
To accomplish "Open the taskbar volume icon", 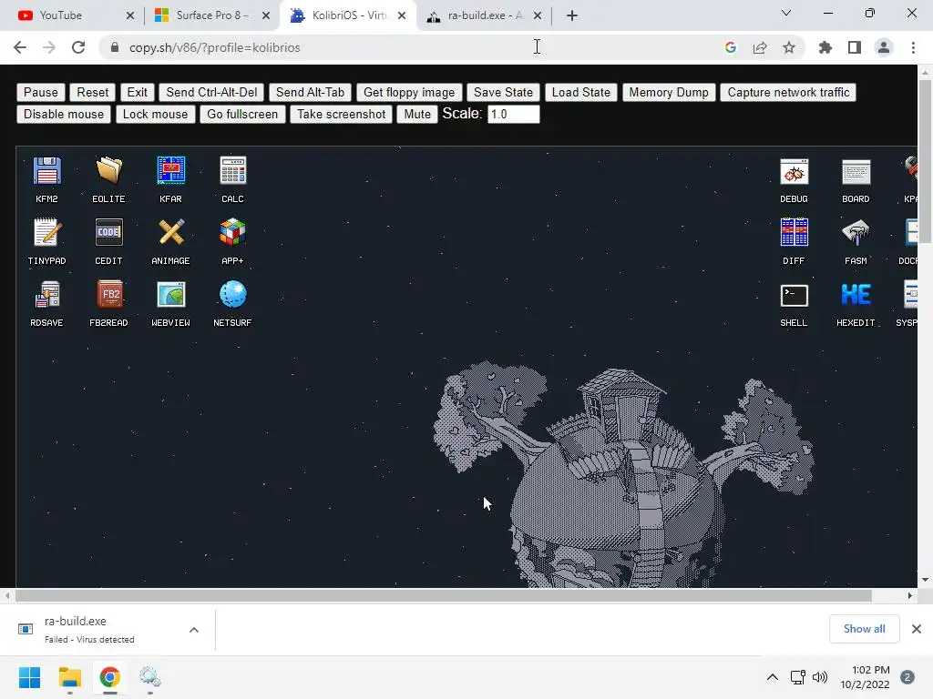I will pos(820,677).
